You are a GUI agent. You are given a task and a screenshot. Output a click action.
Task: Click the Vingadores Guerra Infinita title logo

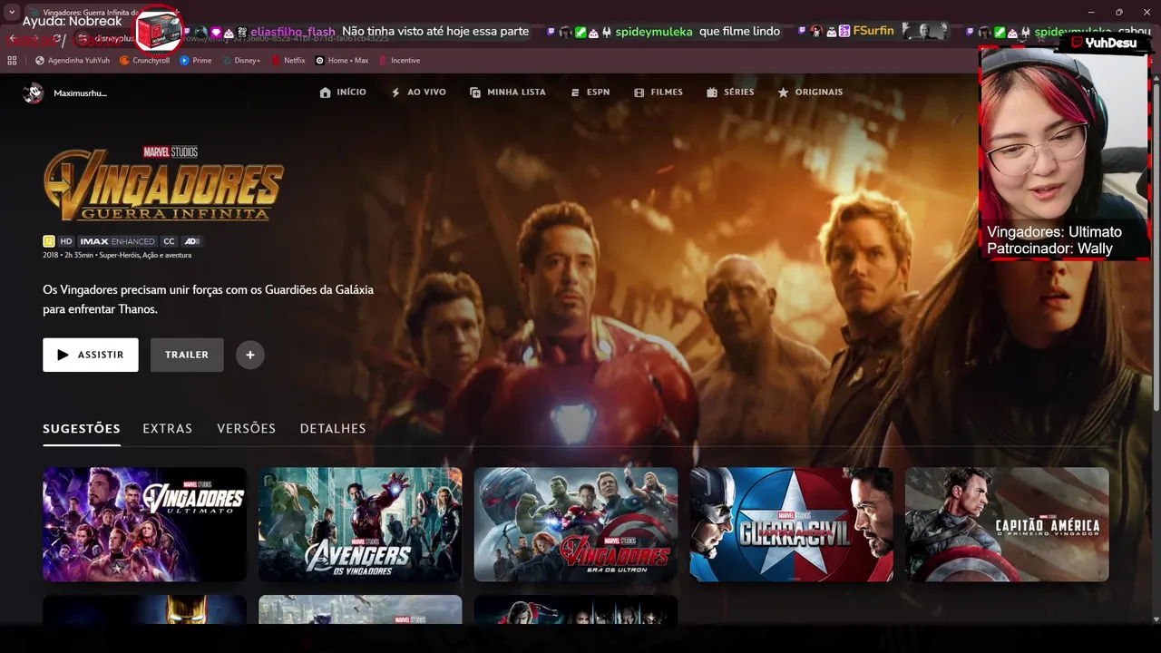point(163,184)
